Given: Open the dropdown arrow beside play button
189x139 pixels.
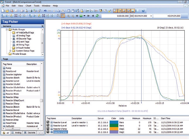Looking at the screenshot, I should click(x=84, y=16).
